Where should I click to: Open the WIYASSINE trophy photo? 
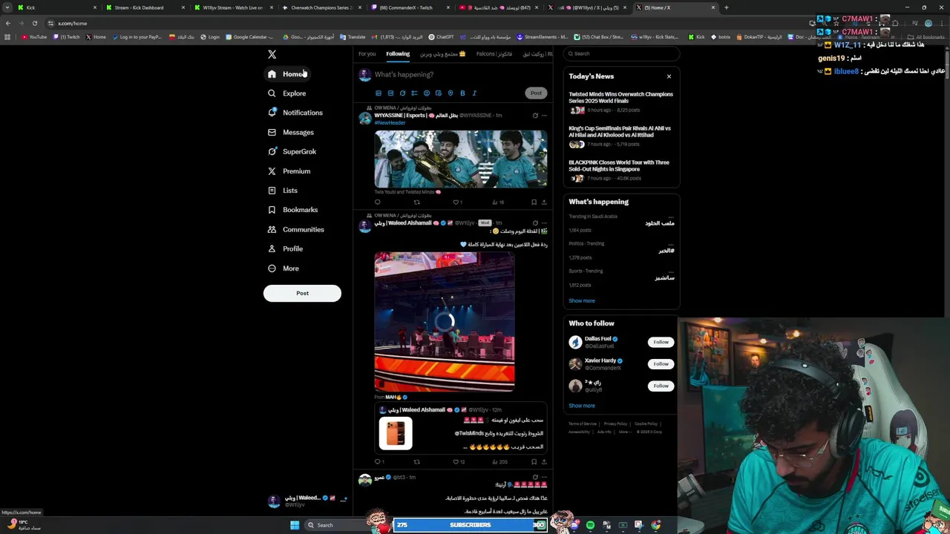(x=461, y=159)
